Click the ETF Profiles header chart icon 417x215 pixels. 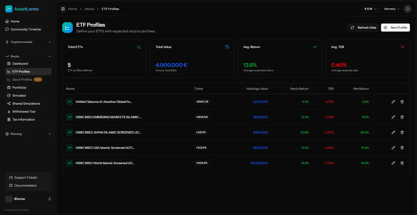click(x=68, y=27)
